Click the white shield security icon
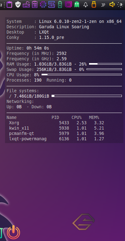This screenshot has width=125, height=241. [x=18, y=5]
